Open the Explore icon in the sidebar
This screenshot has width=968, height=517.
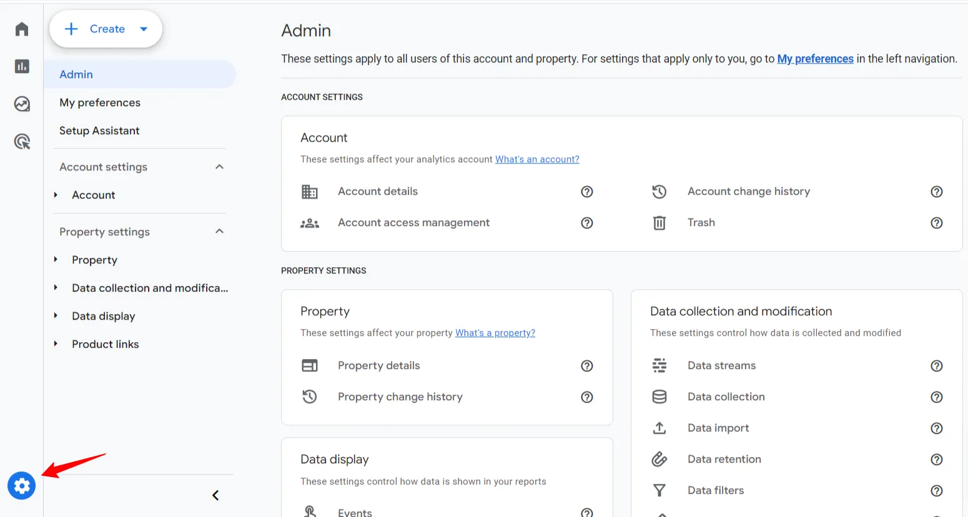pyautogui.click(x=22, y=104)
